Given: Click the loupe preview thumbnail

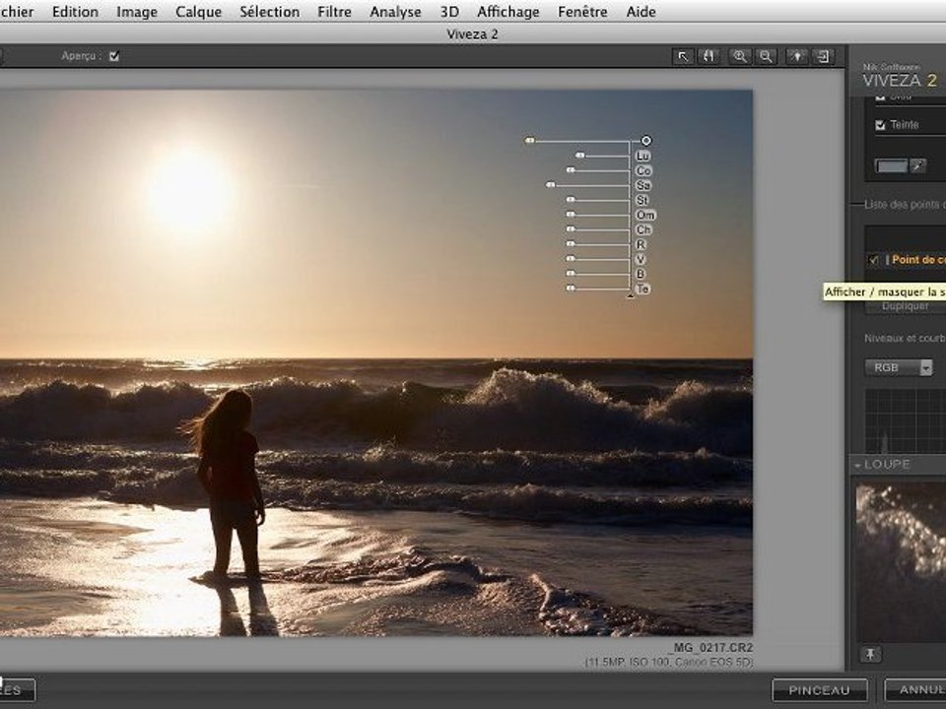Looking at the screenshot, I should coord(901,562).
